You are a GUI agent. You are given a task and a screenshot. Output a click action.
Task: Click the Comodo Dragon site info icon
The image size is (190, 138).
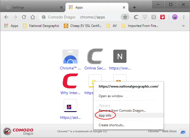click(x=44, y=17)
